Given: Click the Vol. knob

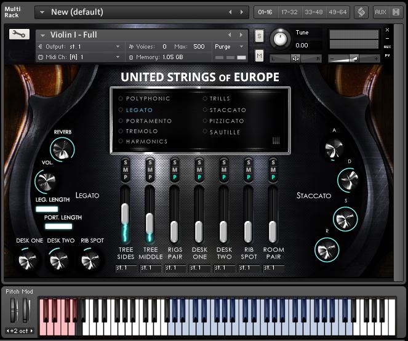Looking at the screenshot, I should tap(46, 181).
